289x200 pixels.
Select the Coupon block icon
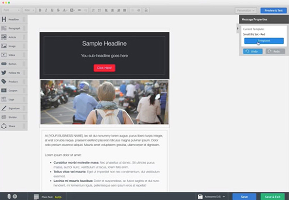point(4,90)
